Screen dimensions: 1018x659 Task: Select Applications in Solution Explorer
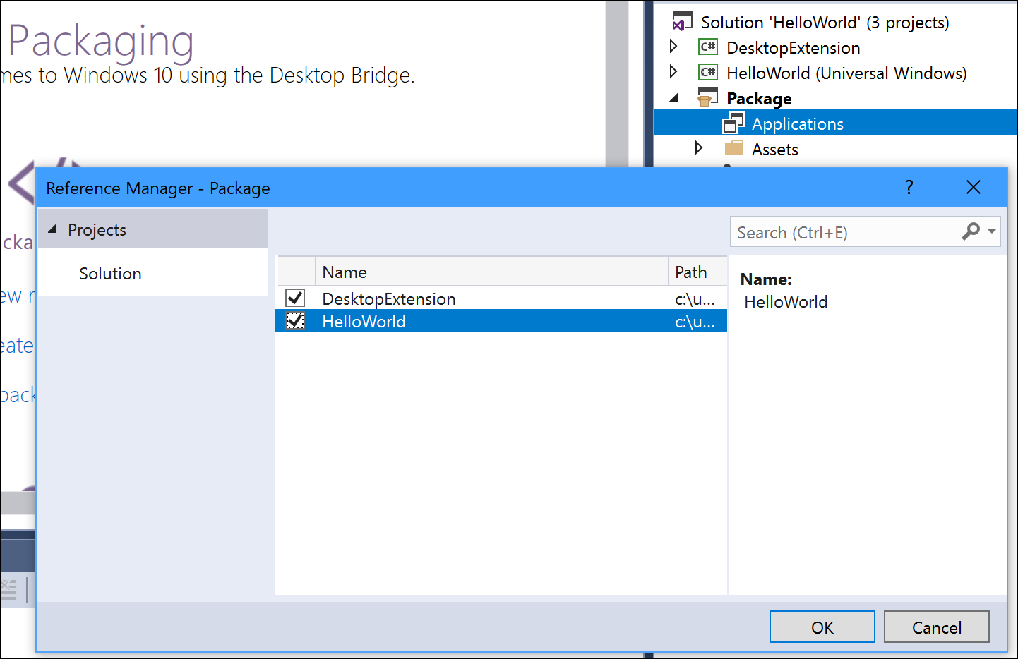[797, 124]
